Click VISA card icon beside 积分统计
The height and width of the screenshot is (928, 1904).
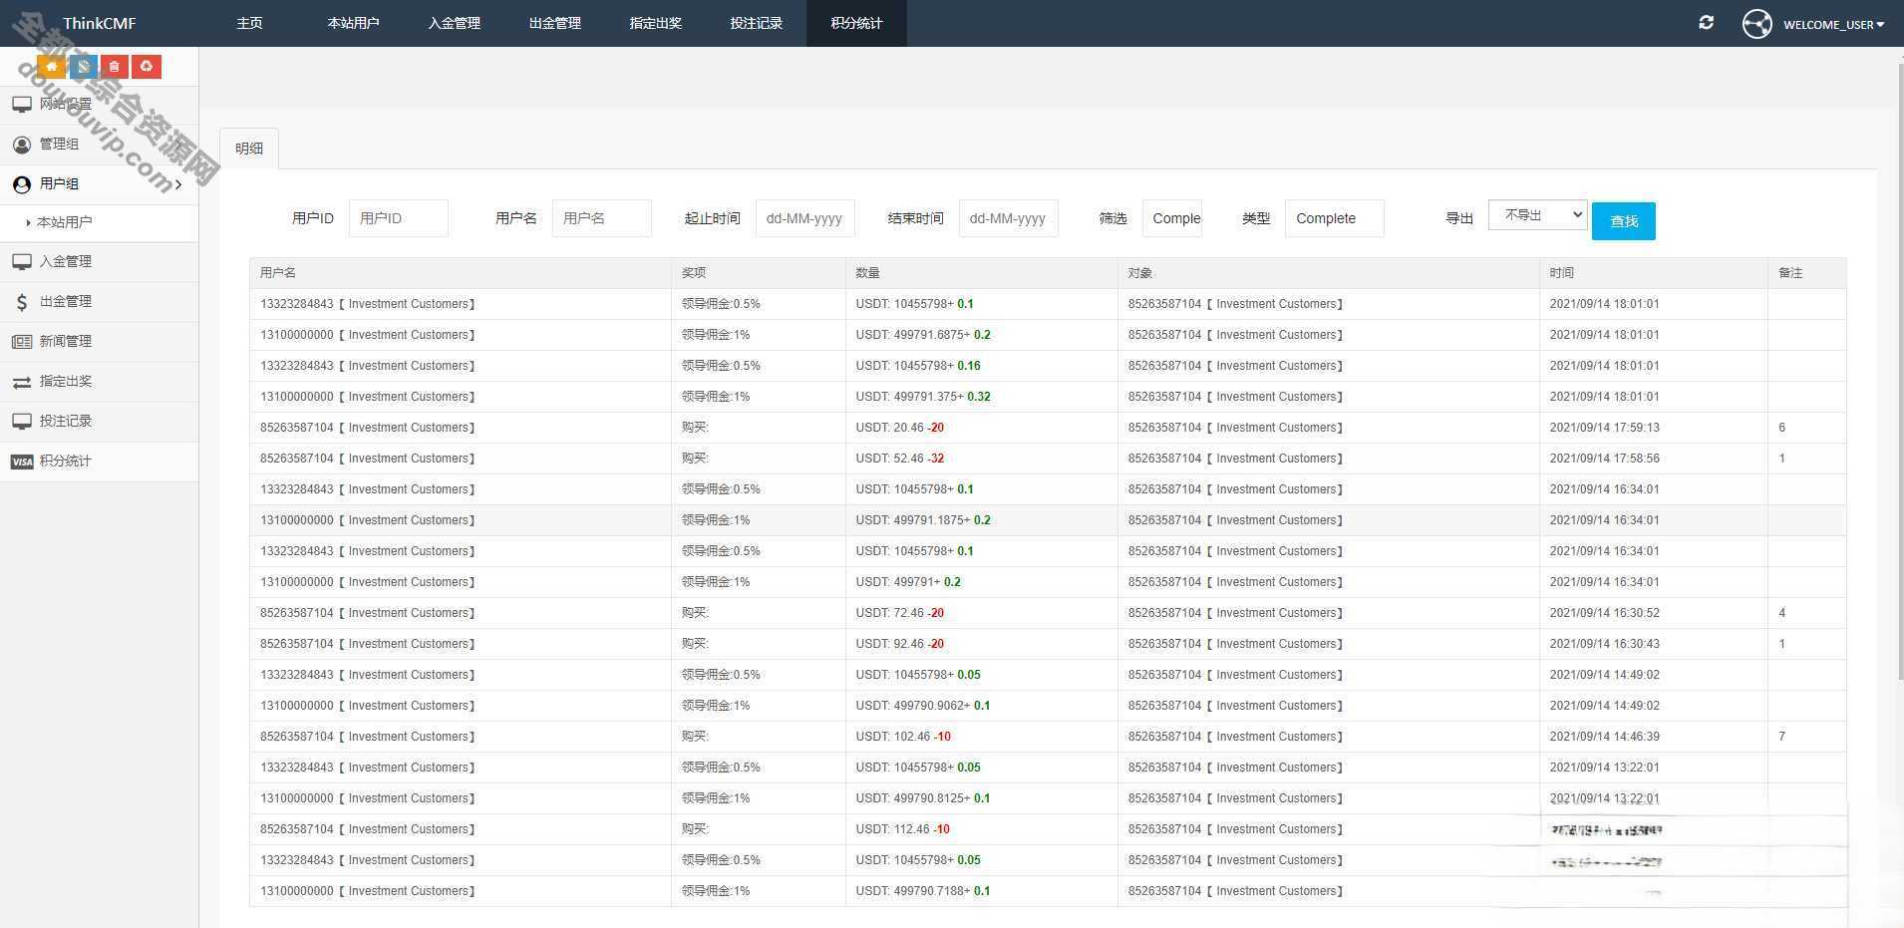(22, 462)
